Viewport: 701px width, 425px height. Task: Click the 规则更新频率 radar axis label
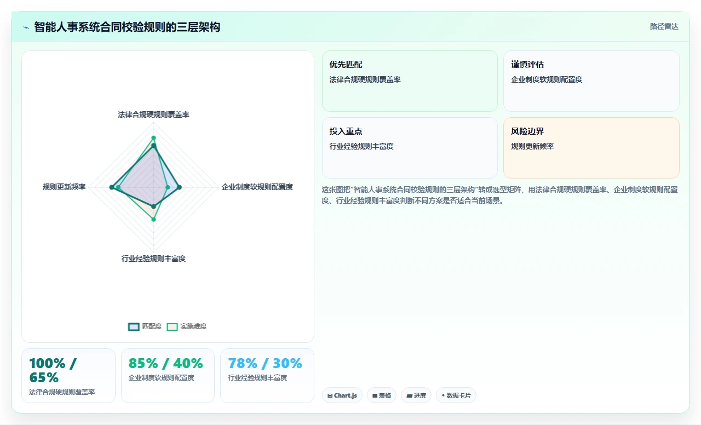point(64,187)
